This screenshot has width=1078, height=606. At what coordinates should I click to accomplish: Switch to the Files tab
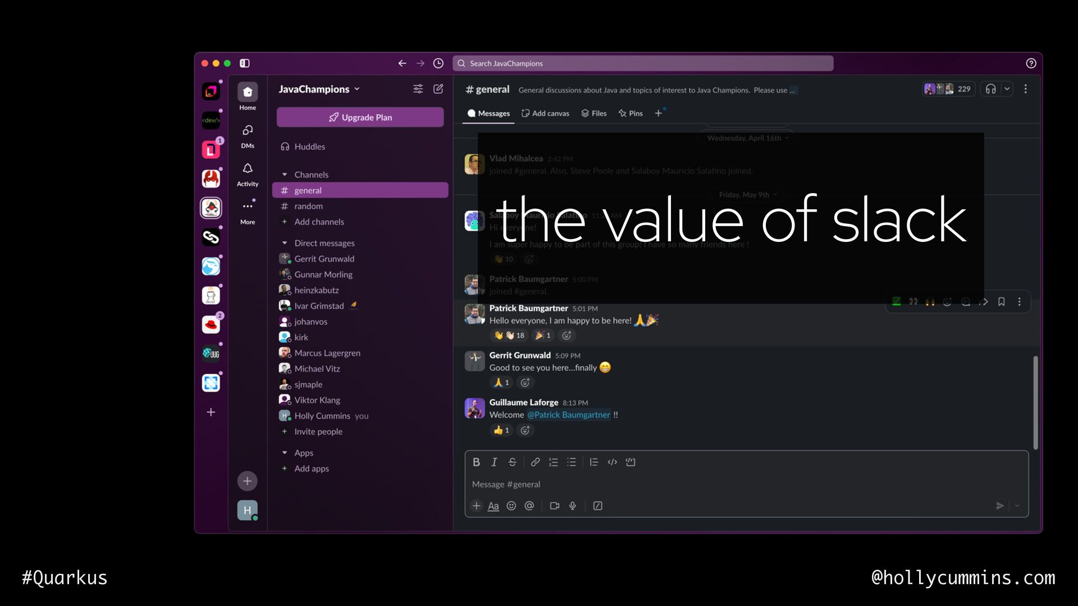point(593,113)
